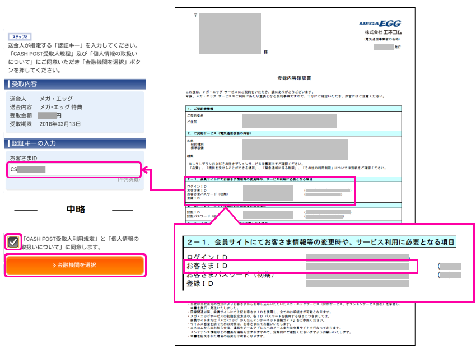Click the ログインID label in enlarged view
The image size is (476, 353).
pos(207,257)
